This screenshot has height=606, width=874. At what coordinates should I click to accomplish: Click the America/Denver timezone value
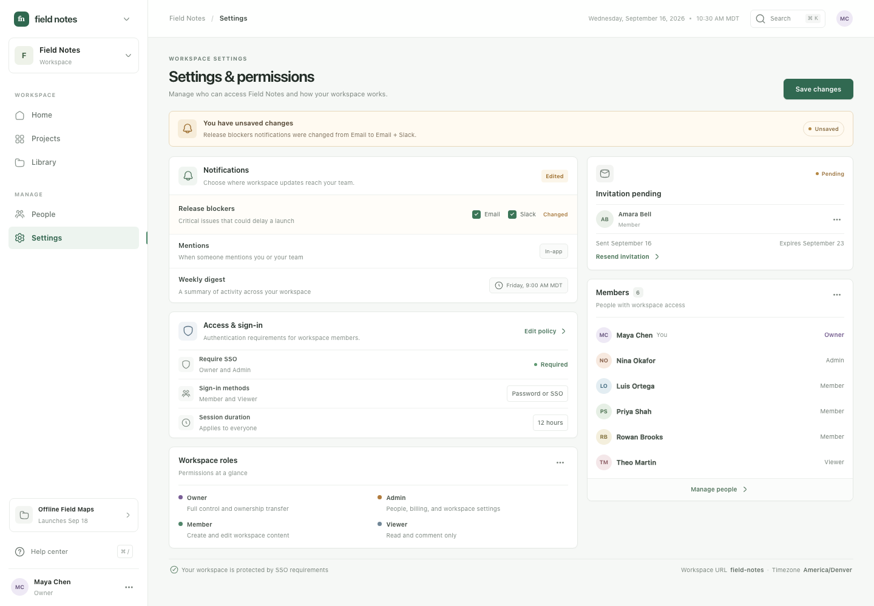click(x=828, y=570)
